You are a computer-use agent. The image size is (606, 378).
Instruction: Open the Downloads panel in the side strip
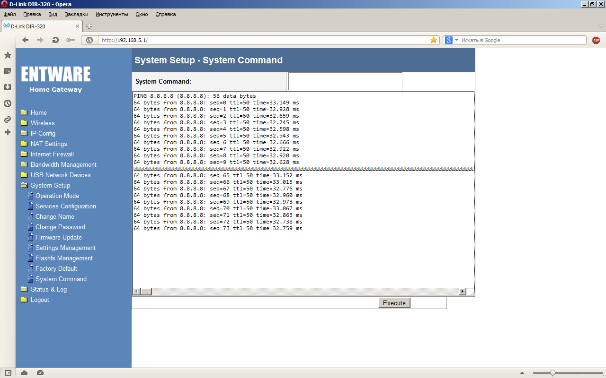pyautogui.click(x=8, y=87)
